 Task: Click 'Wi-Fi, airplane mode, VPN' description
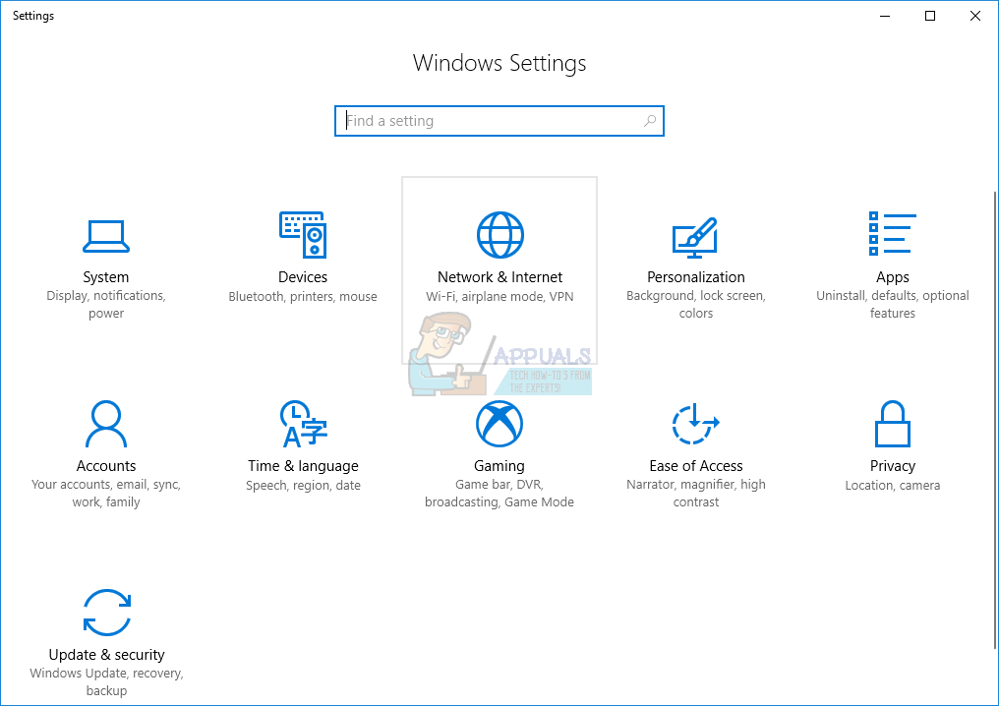point(499,296)
